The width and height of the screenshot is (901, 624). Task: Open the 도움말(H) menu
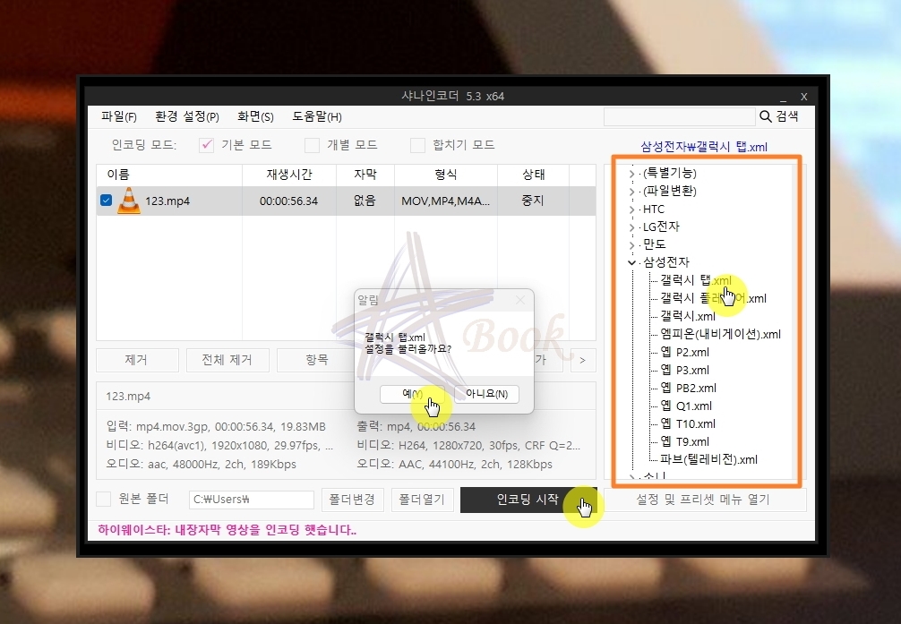[317, 116]
